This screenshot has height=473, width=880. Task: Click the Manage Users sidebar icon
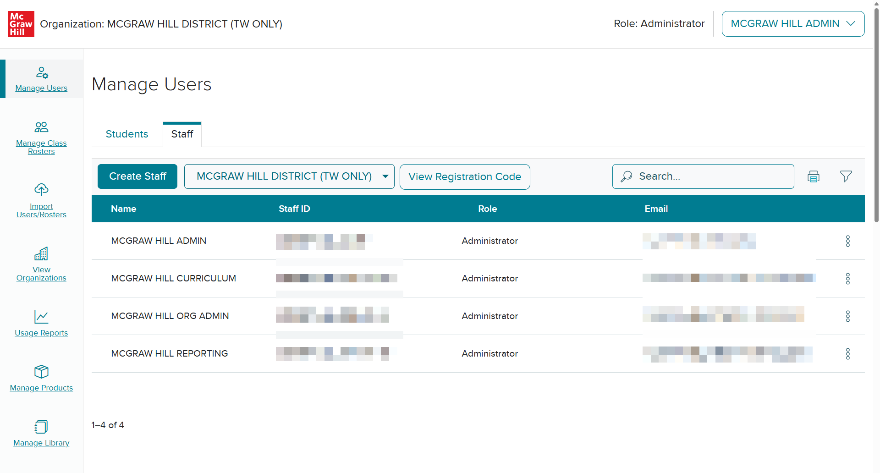click(x=42, y=72)
